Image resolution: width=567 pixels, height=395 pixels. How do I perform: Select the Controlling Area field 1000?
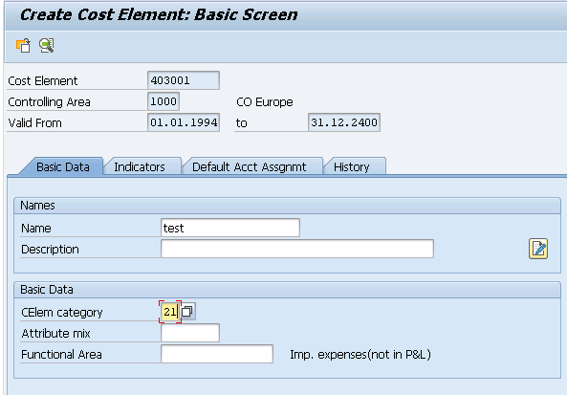(x=164, y=101)
